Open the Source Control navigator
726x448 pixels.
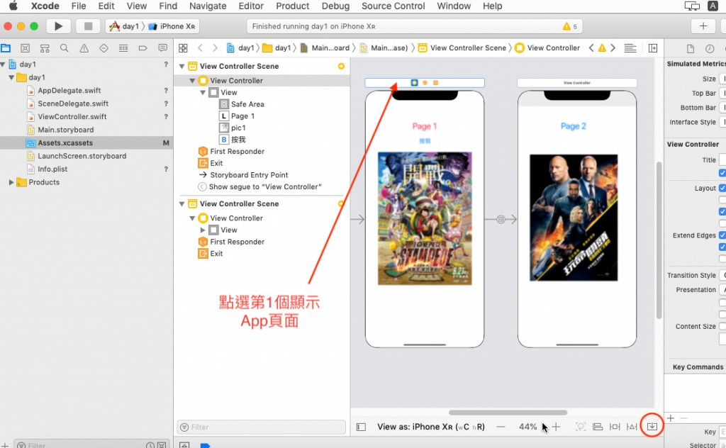[25, 48]
